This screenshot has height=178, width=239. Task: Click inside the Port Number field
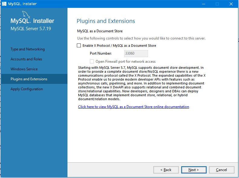136,53
